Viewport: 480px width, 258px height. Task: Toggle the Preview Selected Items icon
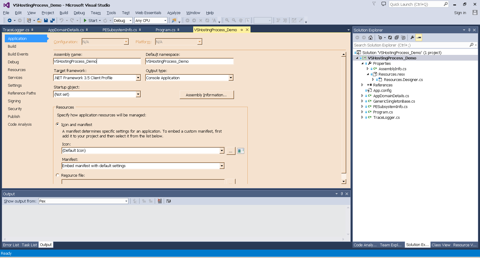(419, 37)
